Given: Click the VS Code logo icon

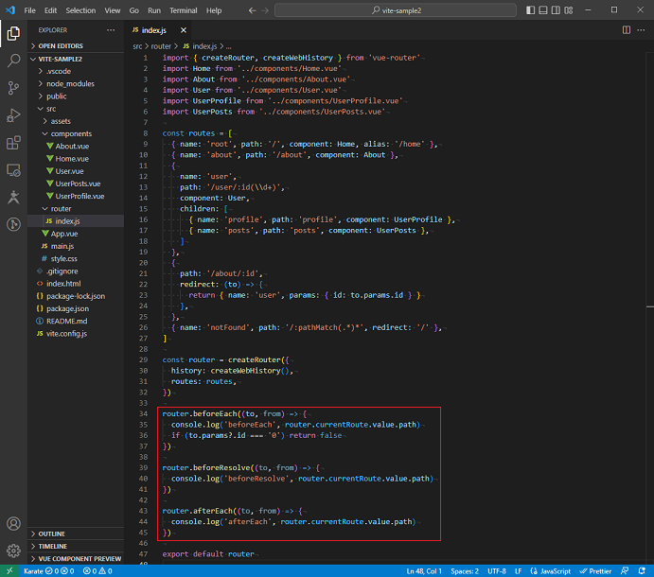Looking at the screenshot, I should (10, 10).
